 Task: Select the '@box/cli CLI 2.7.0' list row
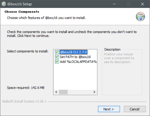click(74, 52)
